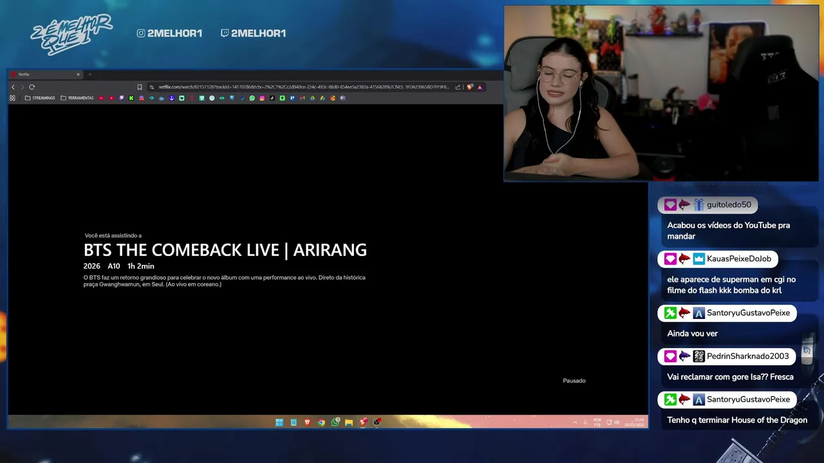Click the 2026 release year
The image size is (824, 463).
pos(92,266)
